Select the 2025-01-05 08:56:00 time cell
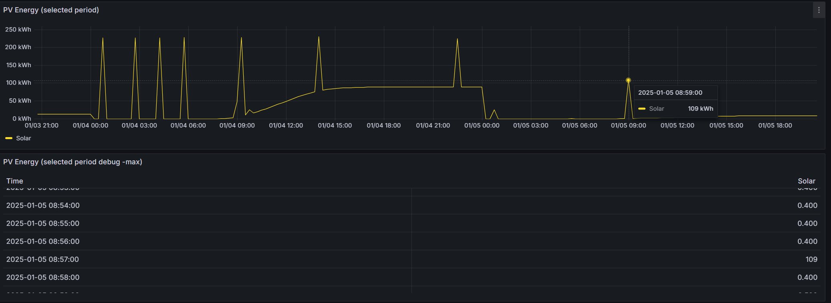This screenshot has width=831, height=303. 43,241
